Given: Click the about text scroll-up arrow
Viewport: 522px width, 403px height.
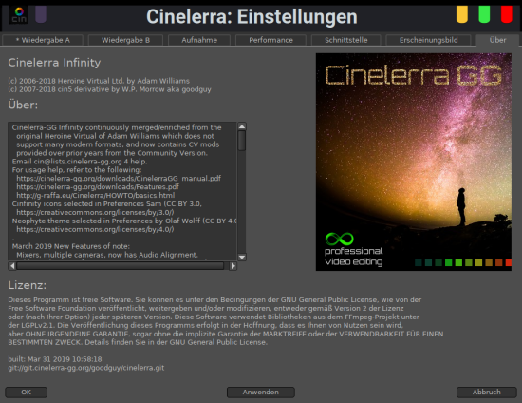Looking at the screenshot, I should (x=242, y=126).
